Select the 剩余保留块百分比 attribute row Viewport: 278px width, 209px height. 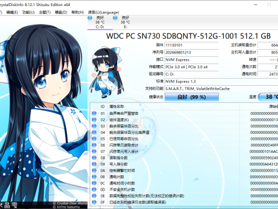[184, 126]
